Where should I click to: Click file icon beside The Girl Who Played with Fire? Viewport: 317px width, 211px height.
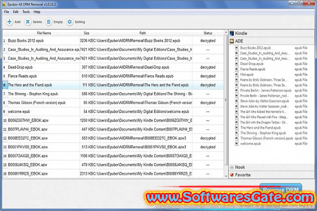tap(237, 117)
